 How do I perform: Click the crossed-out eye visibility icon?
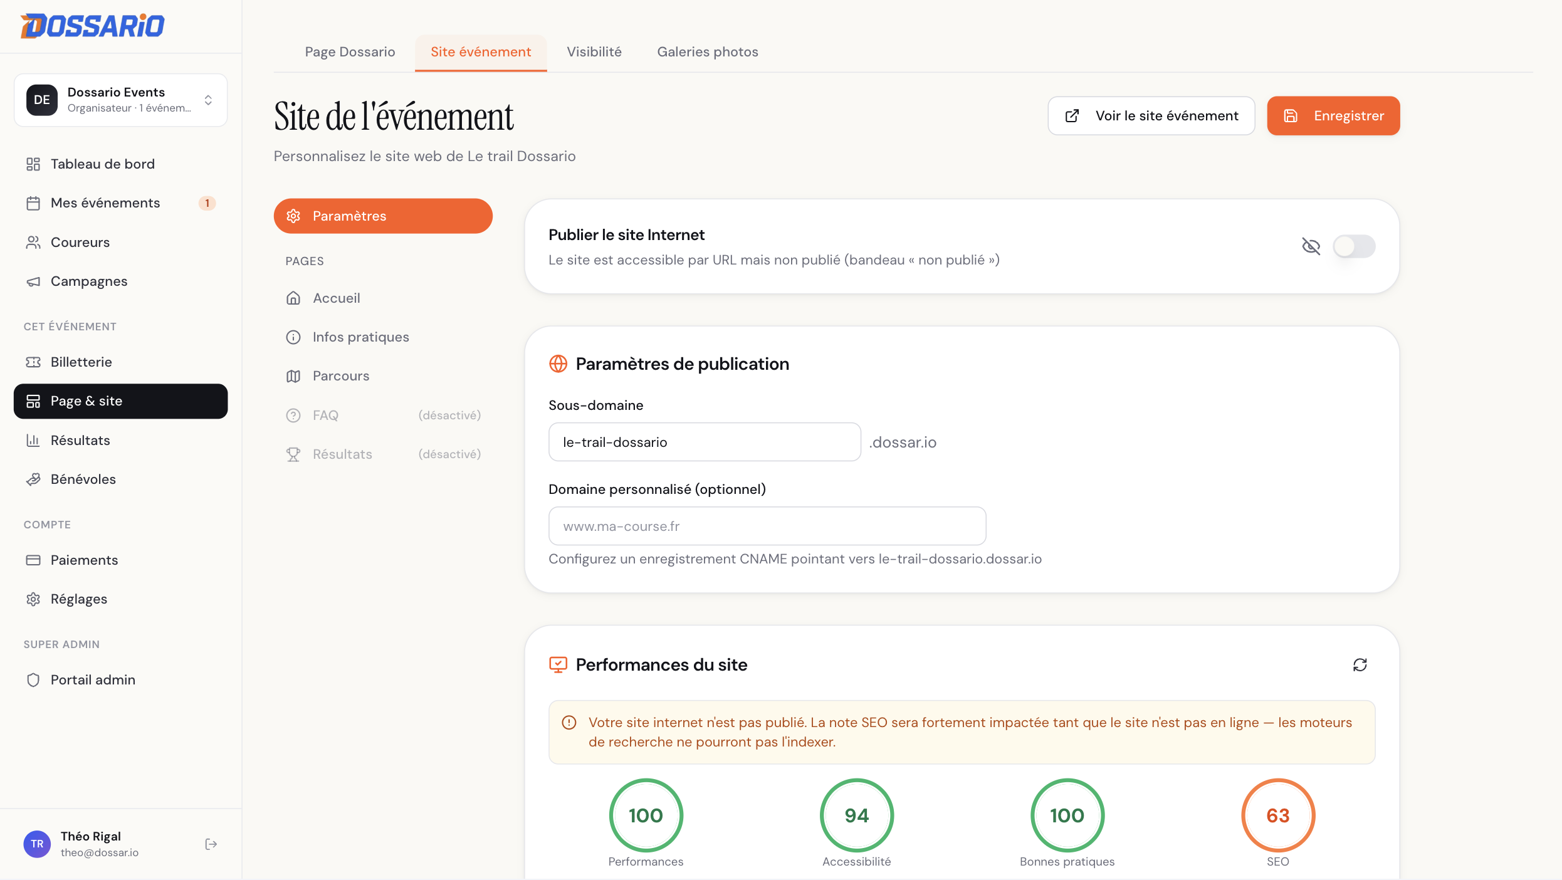tap(1311, 246)
